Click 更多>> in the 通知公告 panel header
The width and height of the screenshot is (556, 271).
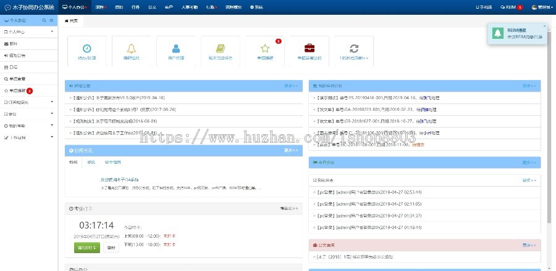click(291, 86)
